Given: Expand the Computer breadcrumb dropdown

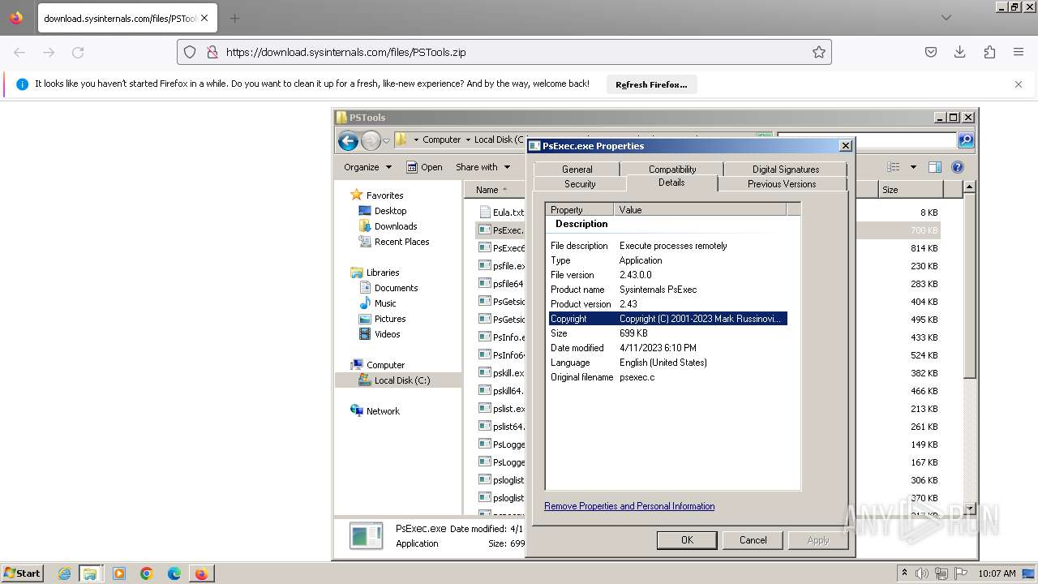Looking at the screenshot, I should [x=468, y=140].
